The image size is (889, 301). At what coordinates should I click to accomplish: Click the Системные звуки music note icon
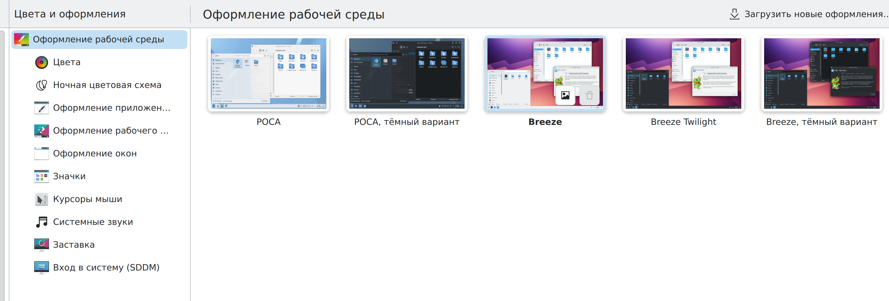pos(41,222)
